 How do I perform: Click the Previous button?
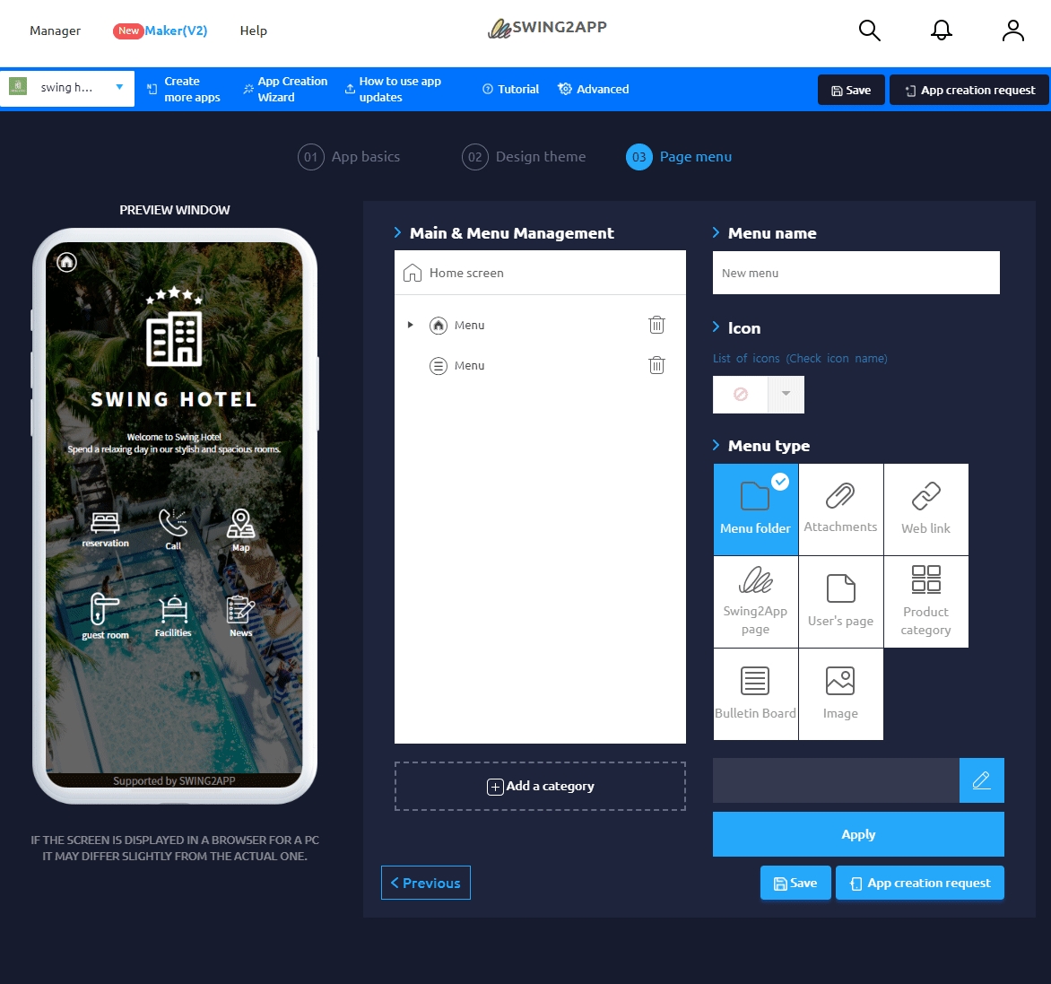pyautogui.click(x=426, y=883)
